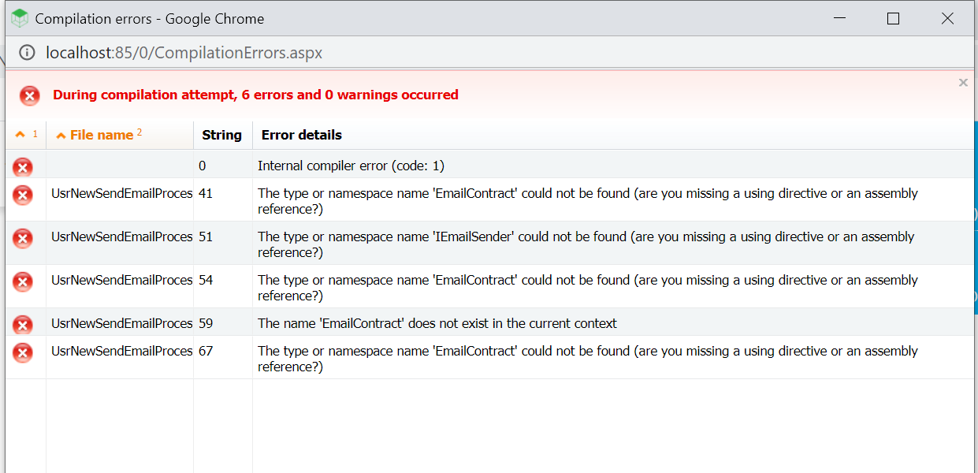Viewport: 978px width, 473px height.
Task: Click error icon on the String 54 row
Action: pyautogui.click(x=23, y=281)
